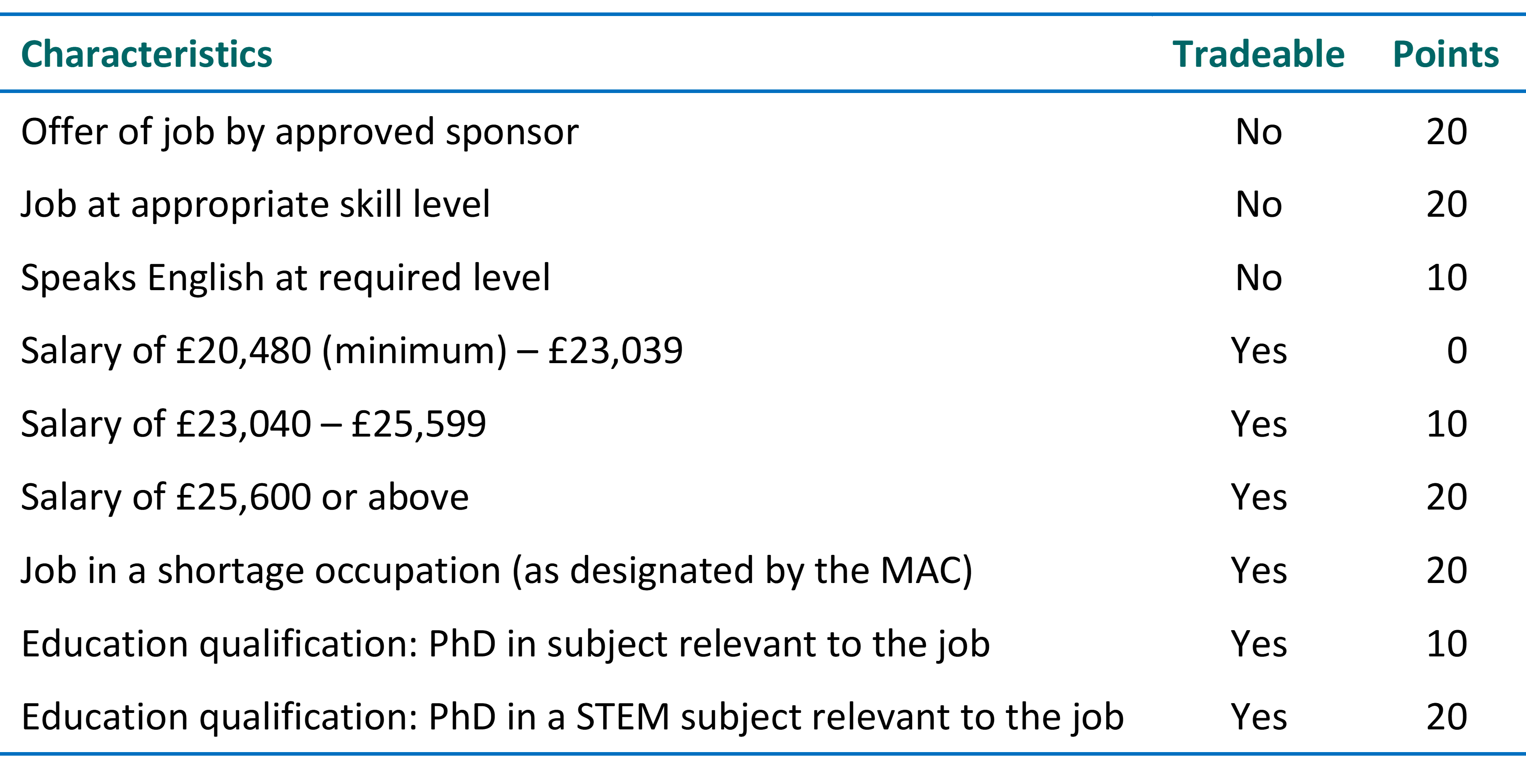Click 'No' tradeable value for English level
Screen dimensions: 1526x769
[1259, 278]
